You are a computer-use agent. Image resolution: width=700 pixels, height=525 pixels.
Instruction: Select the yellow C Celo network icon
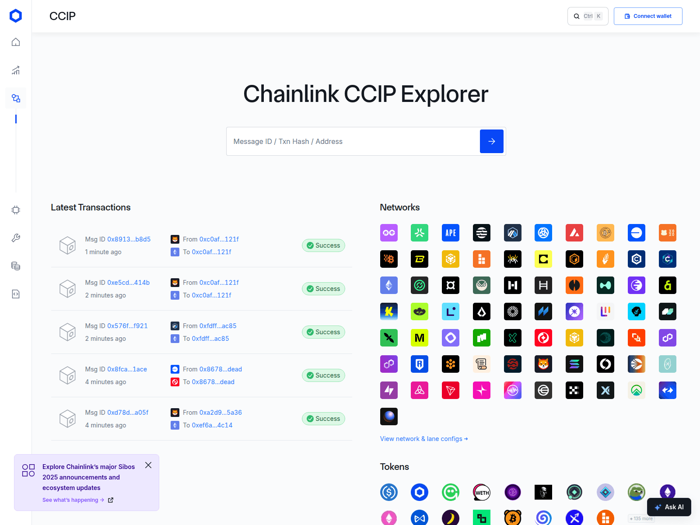pyautogui.click(x=543, y=259)
